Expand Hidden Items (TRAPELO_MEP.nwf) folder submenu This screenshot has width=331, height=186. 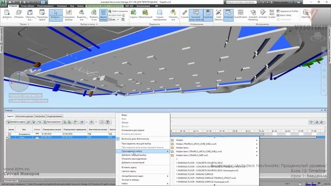coord(215,155)
